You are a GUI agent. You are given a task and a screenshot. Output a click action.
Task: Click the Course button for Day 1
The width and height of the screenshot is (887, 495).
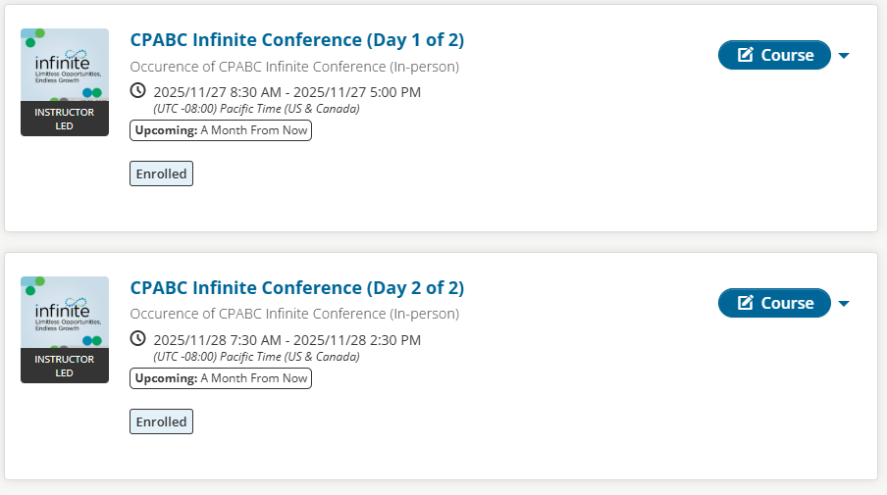(x=774, y=55)
